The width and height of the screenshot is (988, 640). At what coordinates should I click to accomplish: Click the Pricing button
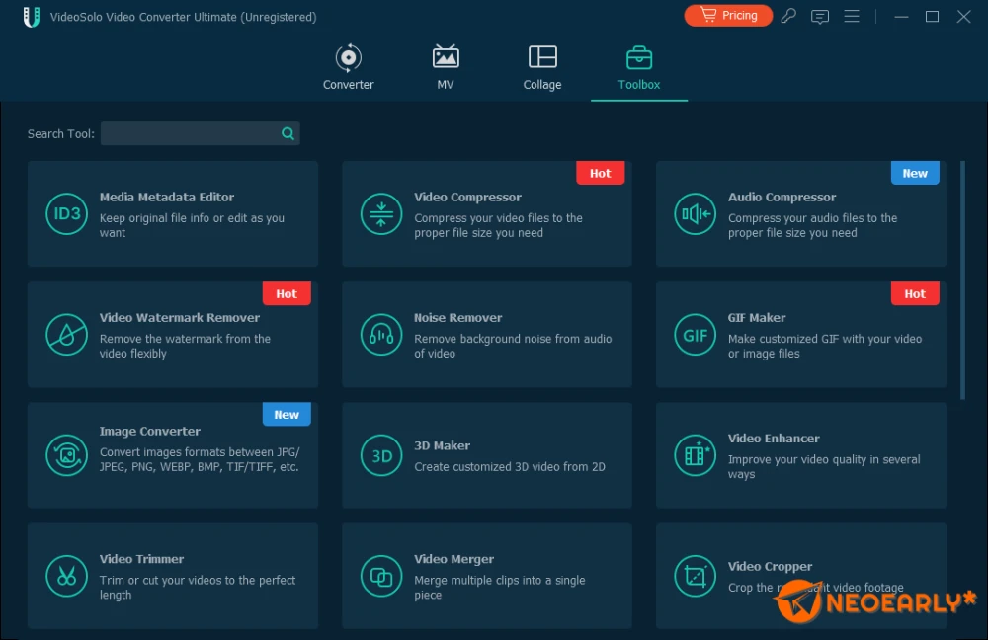coord(728,15)
